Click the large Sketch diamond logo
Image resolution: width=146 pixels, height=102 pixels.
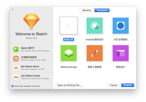coord(32,21)
